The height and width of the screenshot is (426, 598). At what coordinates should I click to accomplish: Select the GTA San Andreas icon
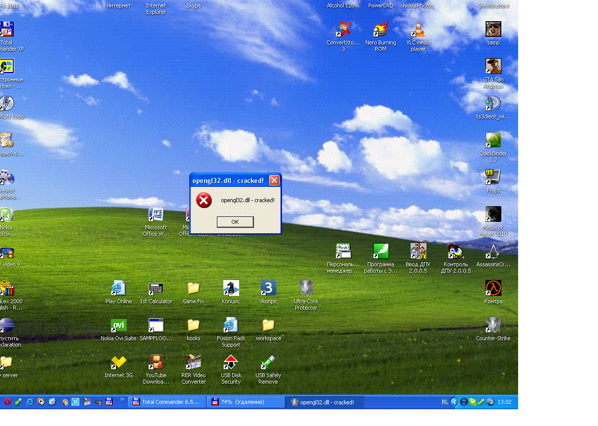click(x=493, y=74)
